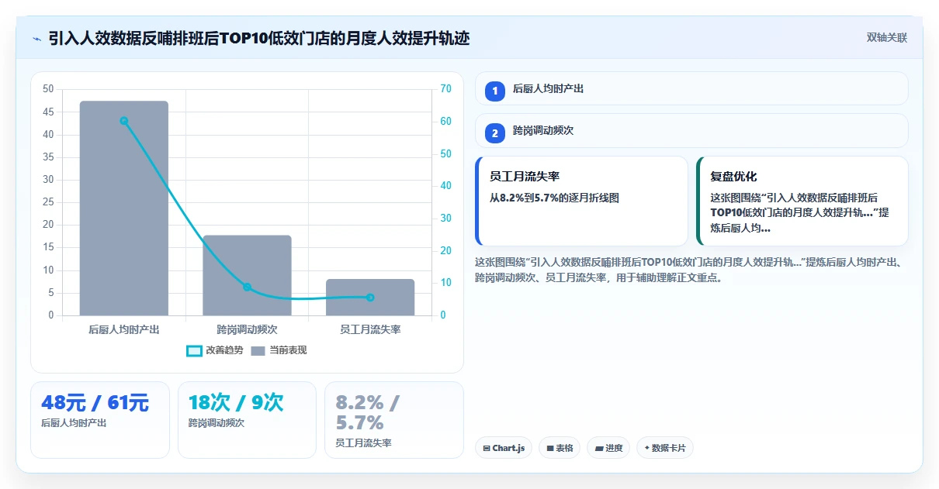The image size is (939, 489).
Task: Open the 18次 / 9次 stat card
Action: (x=247, y=419)
